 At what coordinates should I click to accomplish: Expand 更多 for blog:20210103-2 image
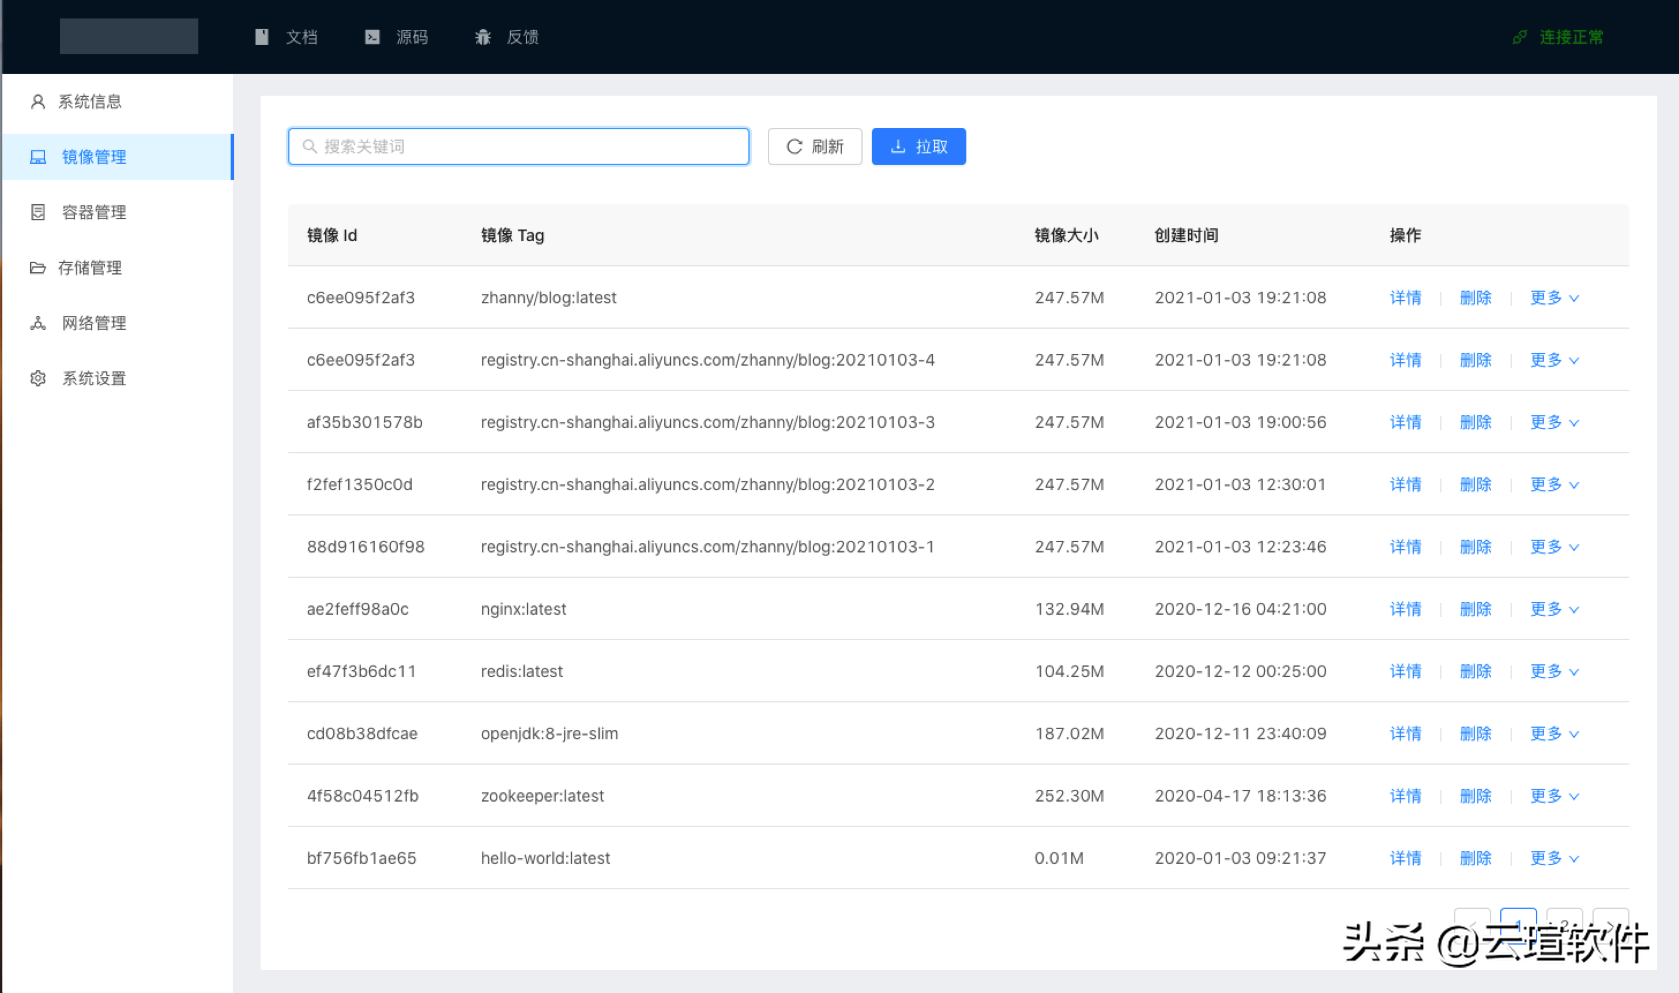1554,484
